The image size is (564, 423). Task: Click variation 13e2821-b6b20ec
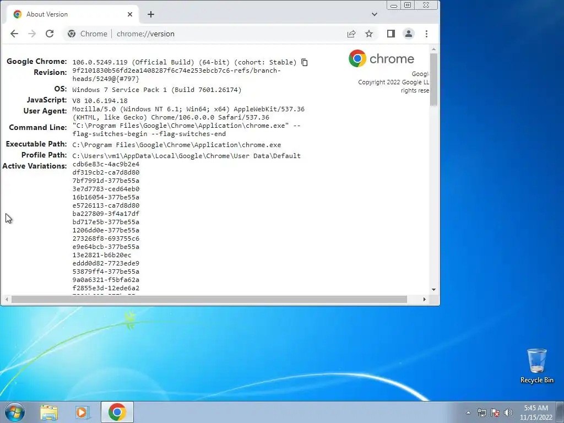pos(102,255)
